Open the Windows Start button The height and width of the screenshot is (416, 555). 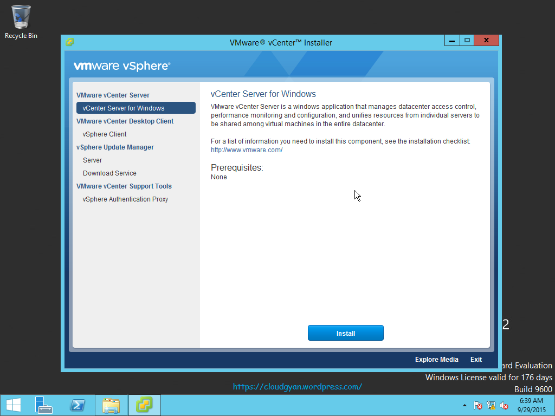(14, 405)
